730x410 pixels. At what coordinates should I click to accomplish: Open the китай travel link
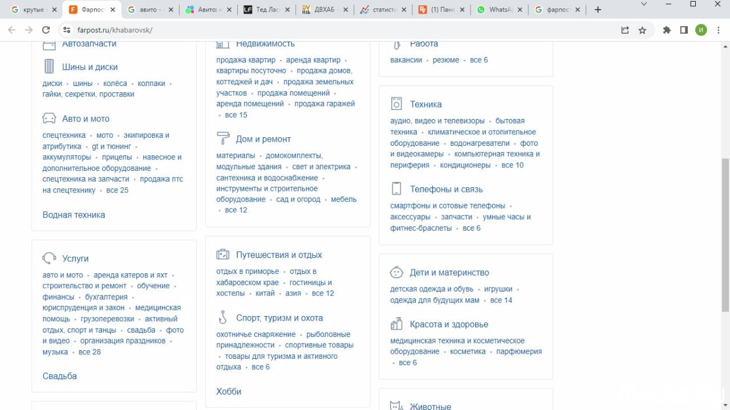[265, 293]
